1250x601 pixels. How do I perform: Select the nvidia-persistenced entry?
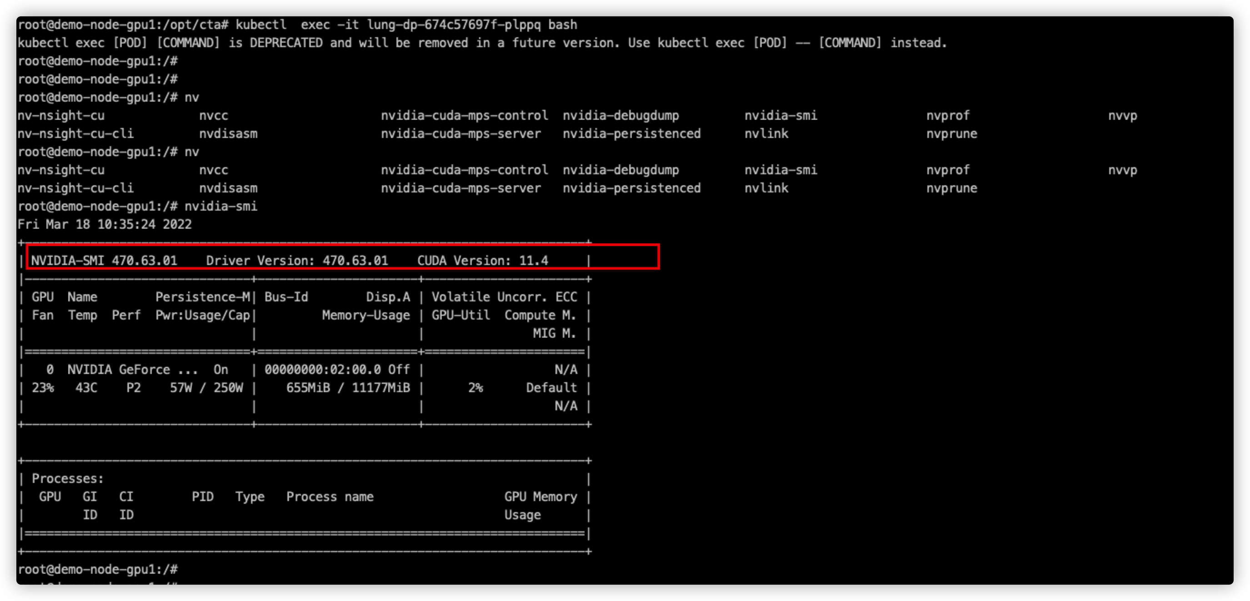pyautogui.click(x=632, y=133)
